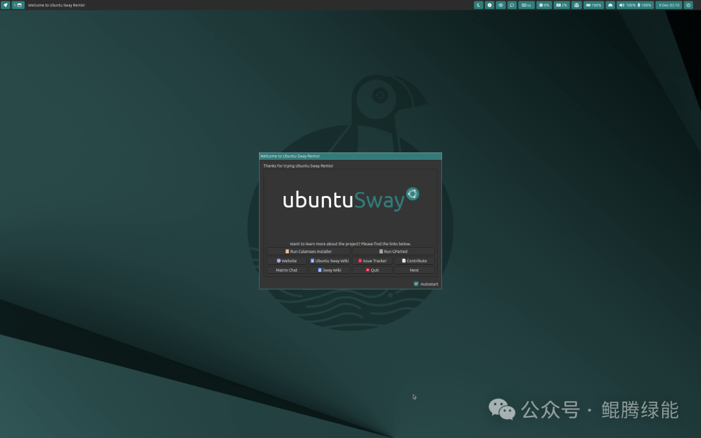The width and height of the screenshot is (701, 438).
Task: Click the CPU usage indicator showing 0%
Action: 543,5
